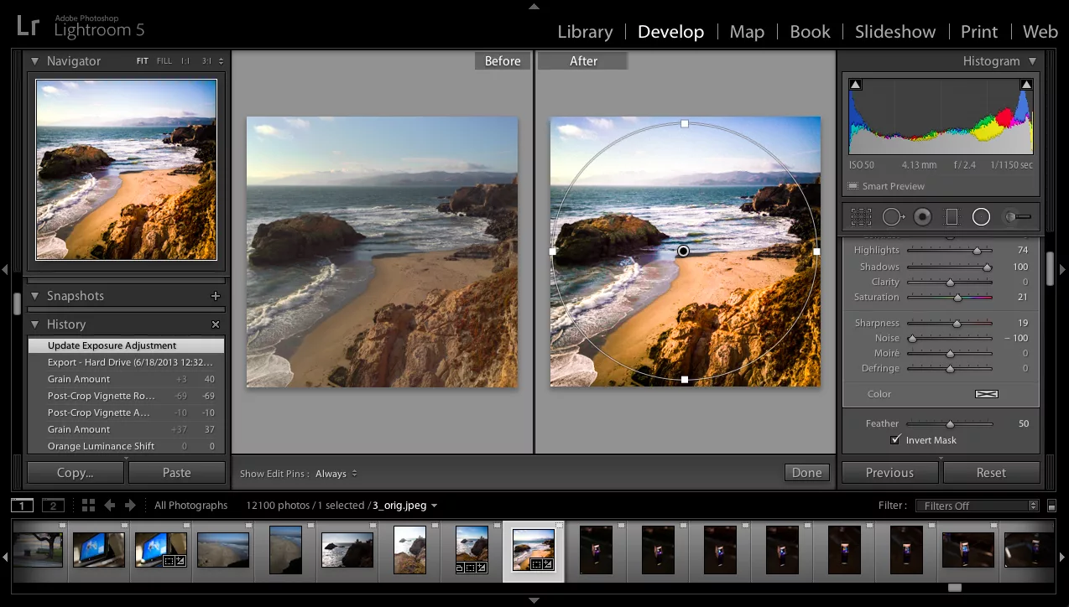This screenshot has width=1069, height=607.
Task: Open Grid view from filmstrip bar
Action: (88, 506)
